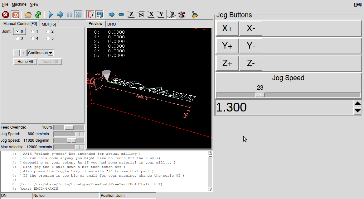The image size is (364, 199).
Task: Toggle rotate mode cone icon
Action: 182,15
